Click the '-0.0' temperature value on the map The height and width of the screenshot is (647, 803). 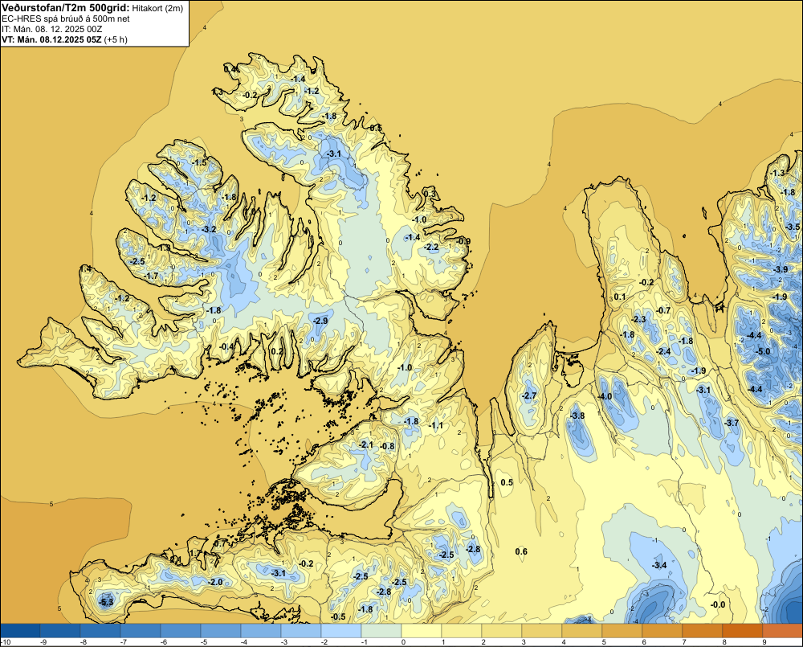pos(718,604)
